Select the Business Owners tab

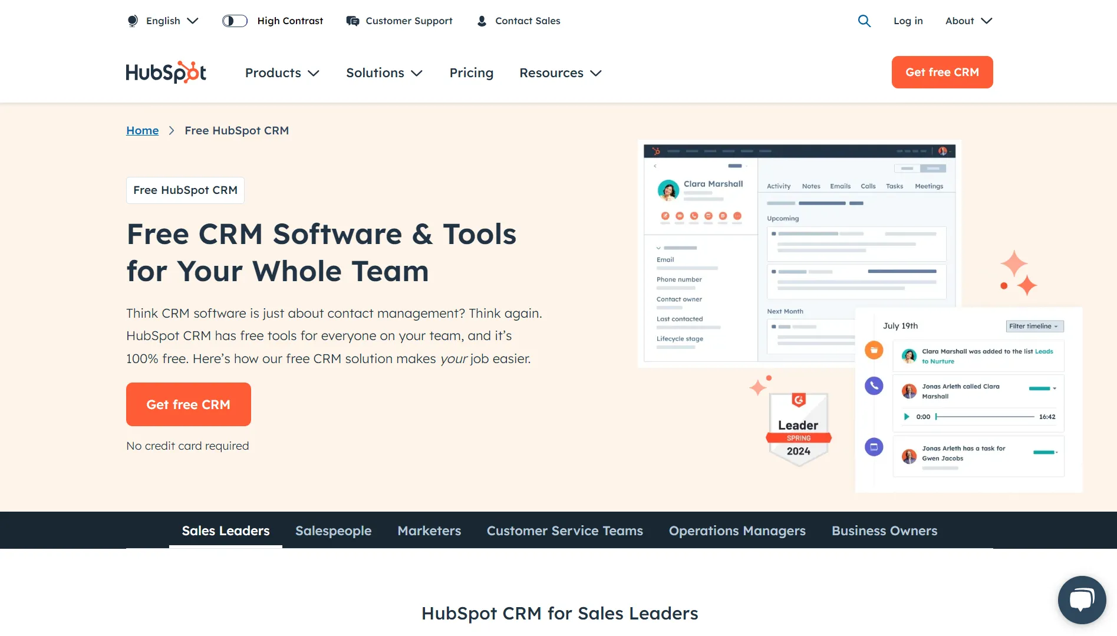(x=884, y=530)
